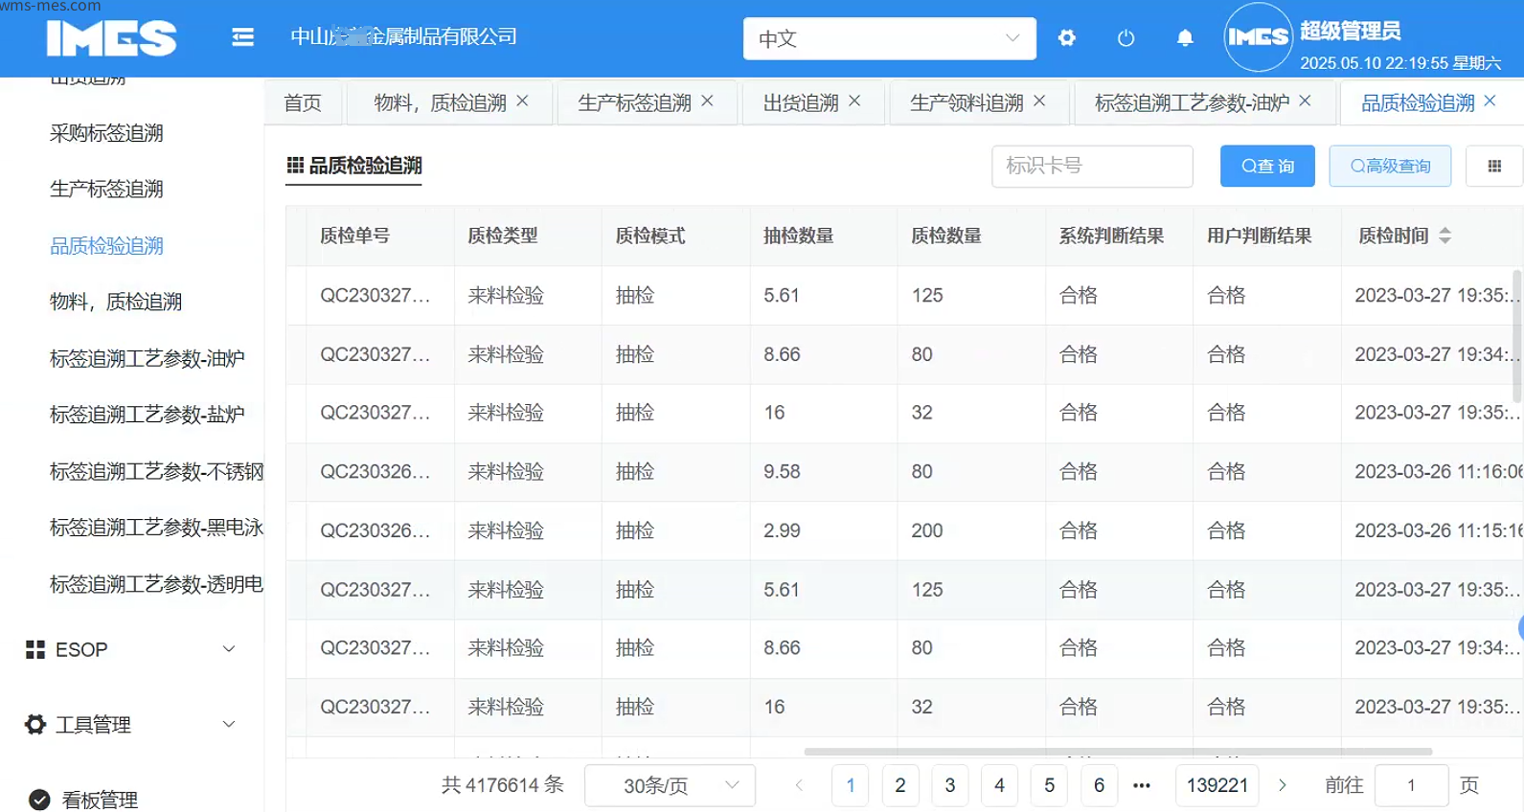The height and width of the screenshot is (812, 1524).
Task: Close the 出货追溯 tab
Action: pos(854,101)
